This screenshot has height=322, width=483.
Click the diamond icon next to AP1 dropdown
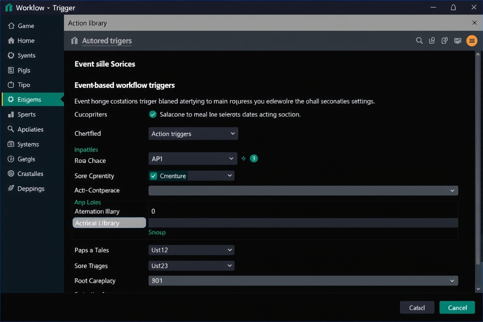[x=243, y=159]
